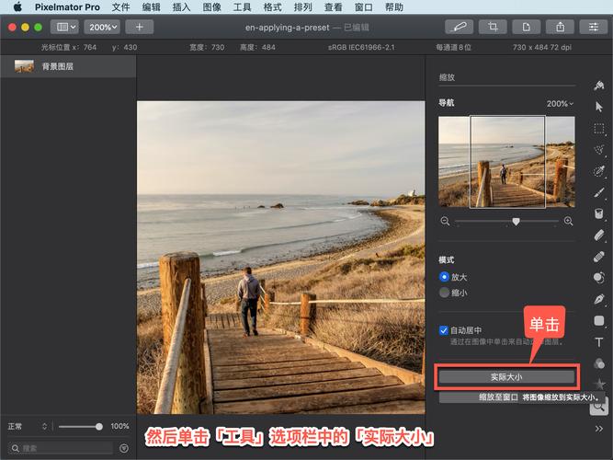Adjust the layer opacity slider
The height and width of the screenshot is (460, 613).
(81, 426)
